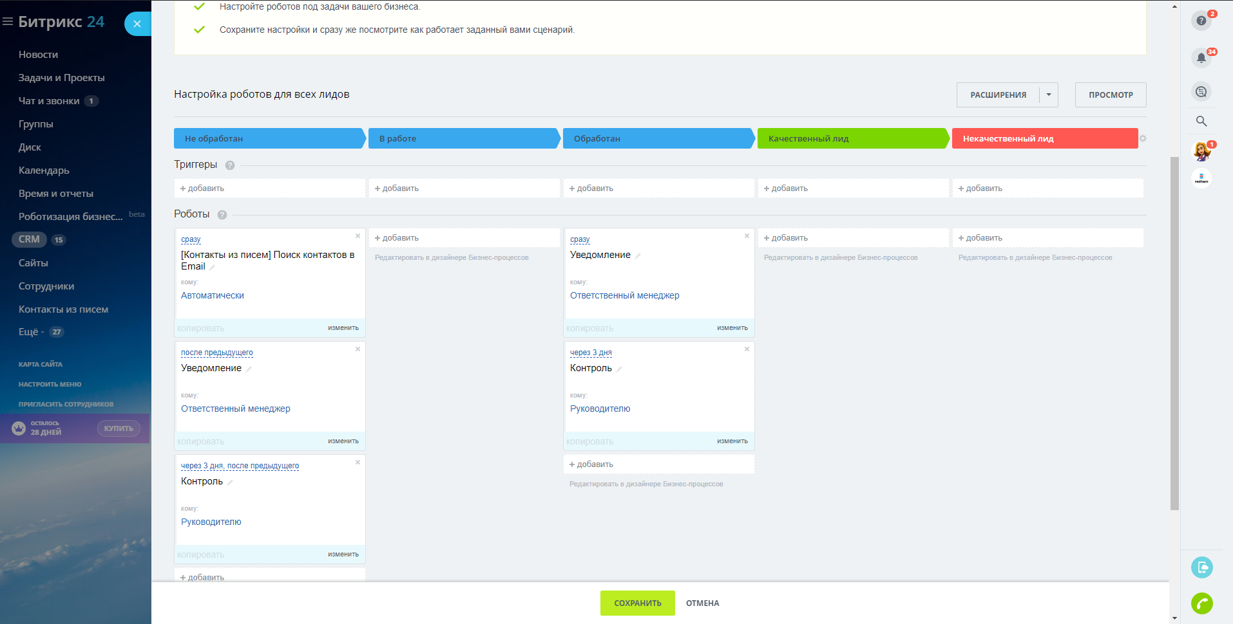Remove the robot with delay 'после предыдущего'
Screen dimensions: 1233x624
[x=358, y=349]
